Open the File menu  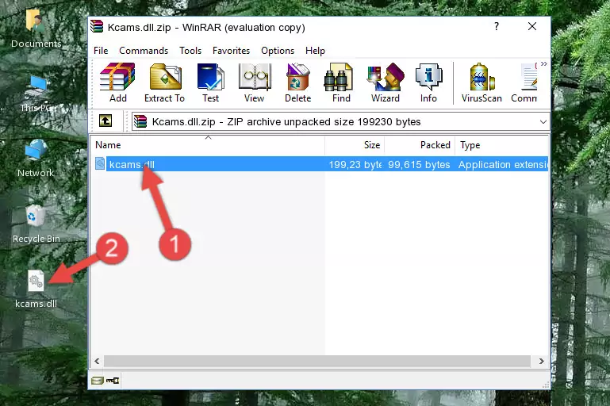[101, 51]
